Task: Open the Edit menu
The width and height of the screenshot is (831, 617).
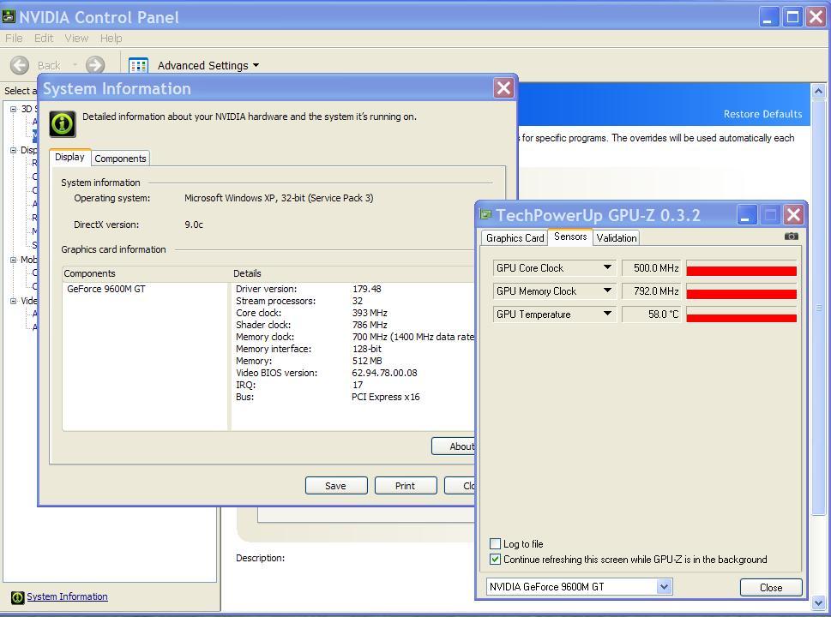Action: pos(44,38)
